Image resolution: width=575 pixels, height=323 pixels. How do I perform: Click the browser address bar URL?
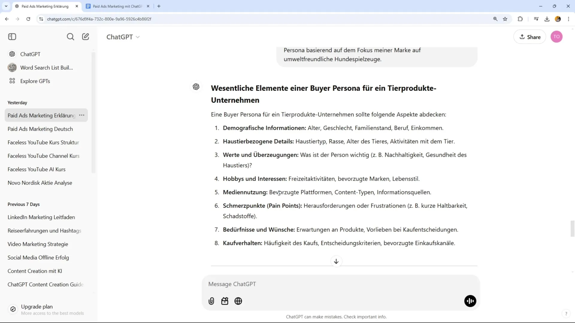pos(99,19)
